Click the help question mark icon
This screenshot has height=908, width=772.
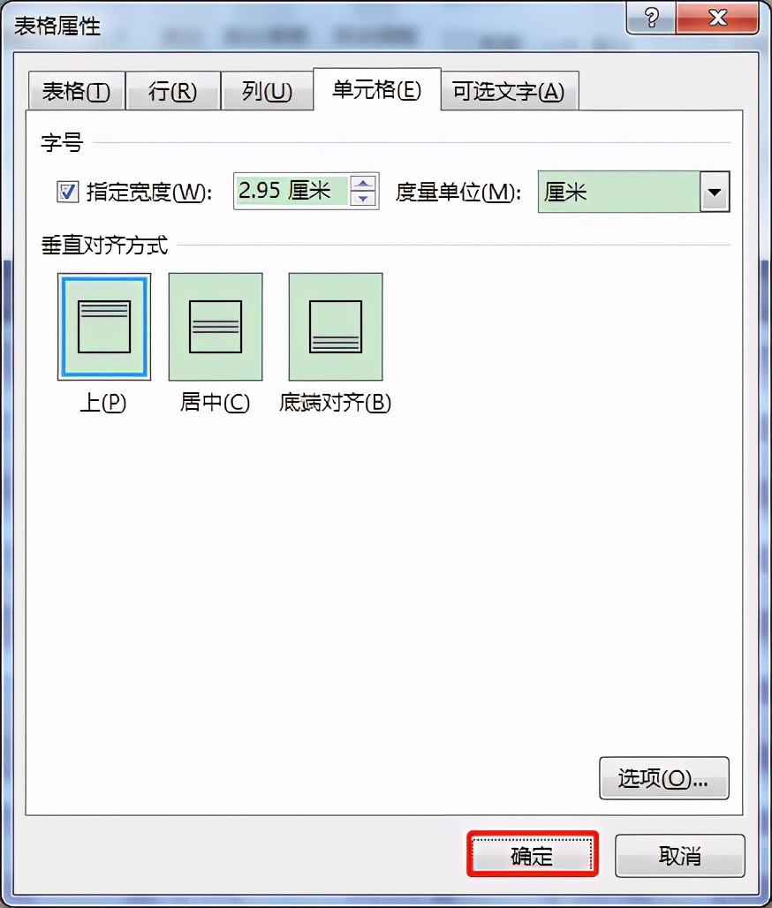(651, 18)
